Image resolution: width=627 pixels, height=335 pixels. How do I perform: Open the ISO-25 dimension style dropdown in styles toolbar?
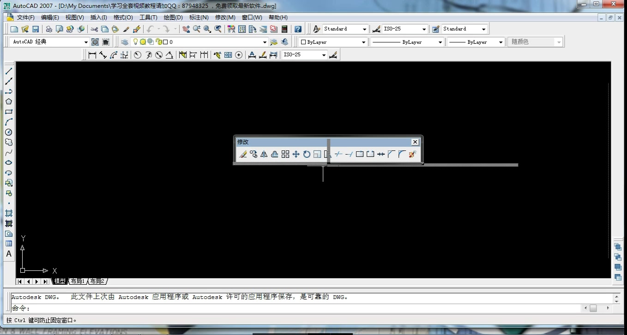coord(405,29)
